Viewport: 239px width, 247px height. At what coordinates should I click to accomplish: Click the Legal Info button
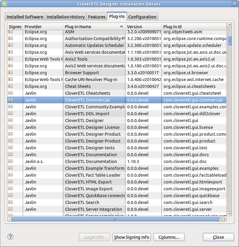tap(94, 237)
